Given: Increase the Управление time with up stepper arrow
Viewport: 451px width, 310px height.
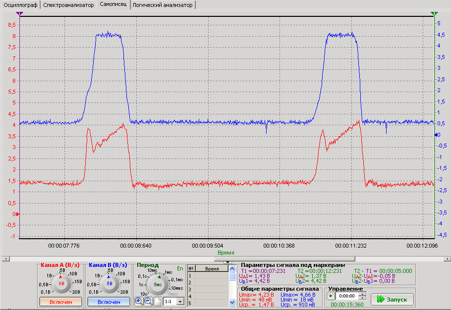Looking at the screenshot, I should pyautogui.click(x=363, y=294).
